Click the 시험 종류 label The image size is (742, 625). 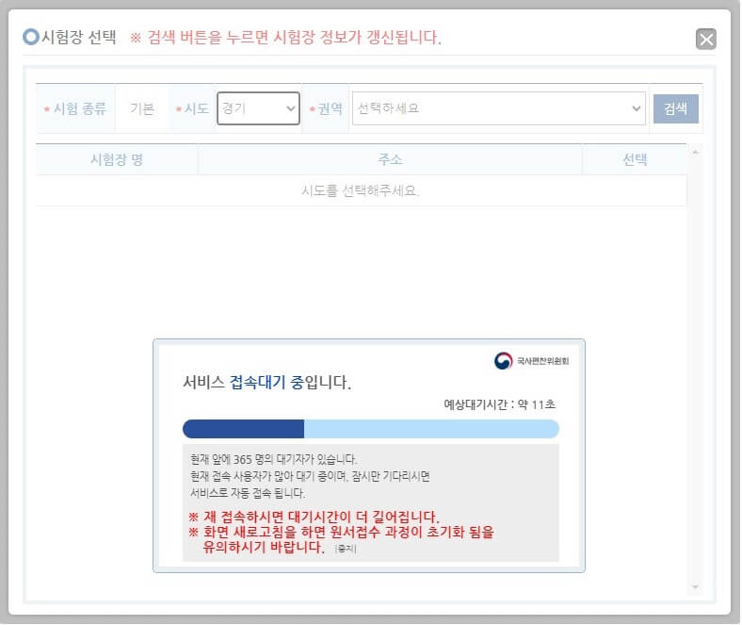pos(79,108)
